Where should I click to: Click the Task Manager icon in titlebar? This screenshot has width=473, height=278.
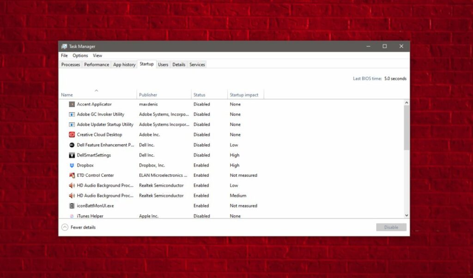(x=64, y=46)
